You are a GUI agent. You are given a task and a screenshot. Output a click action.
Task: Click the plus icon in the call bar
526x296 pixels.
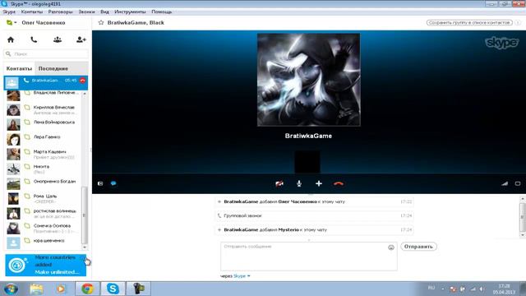click(x=319, y=183)
